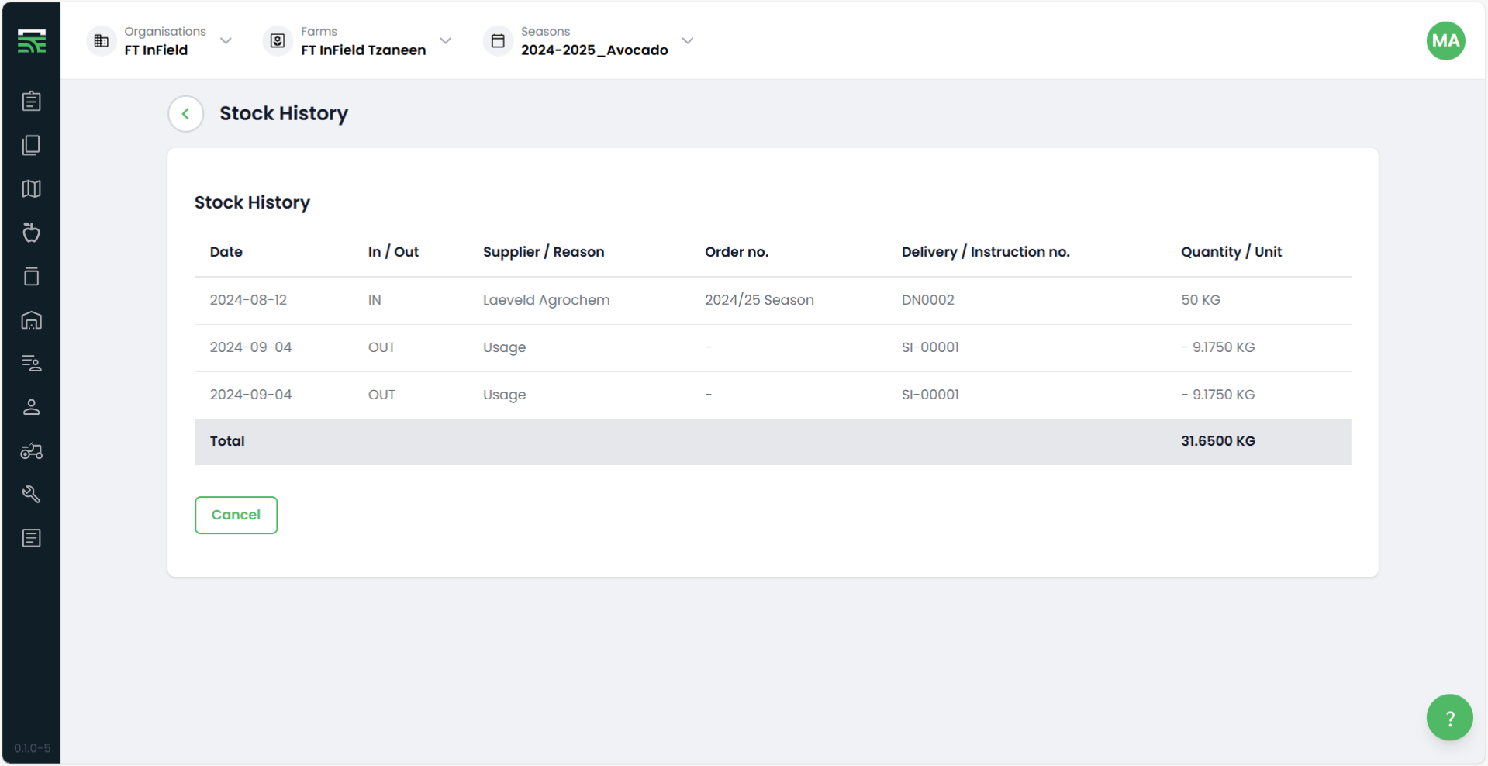This screenshot has width=1488, height=766.
Task: Open the wrench maintenance sidebar icon
Action: pos(32,494)
